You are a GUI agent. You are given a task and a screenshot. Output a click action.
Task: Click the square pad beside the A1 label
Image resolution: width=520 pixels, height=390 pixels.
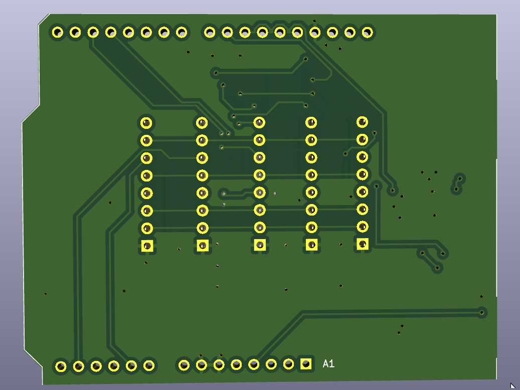tap(305, 363)
